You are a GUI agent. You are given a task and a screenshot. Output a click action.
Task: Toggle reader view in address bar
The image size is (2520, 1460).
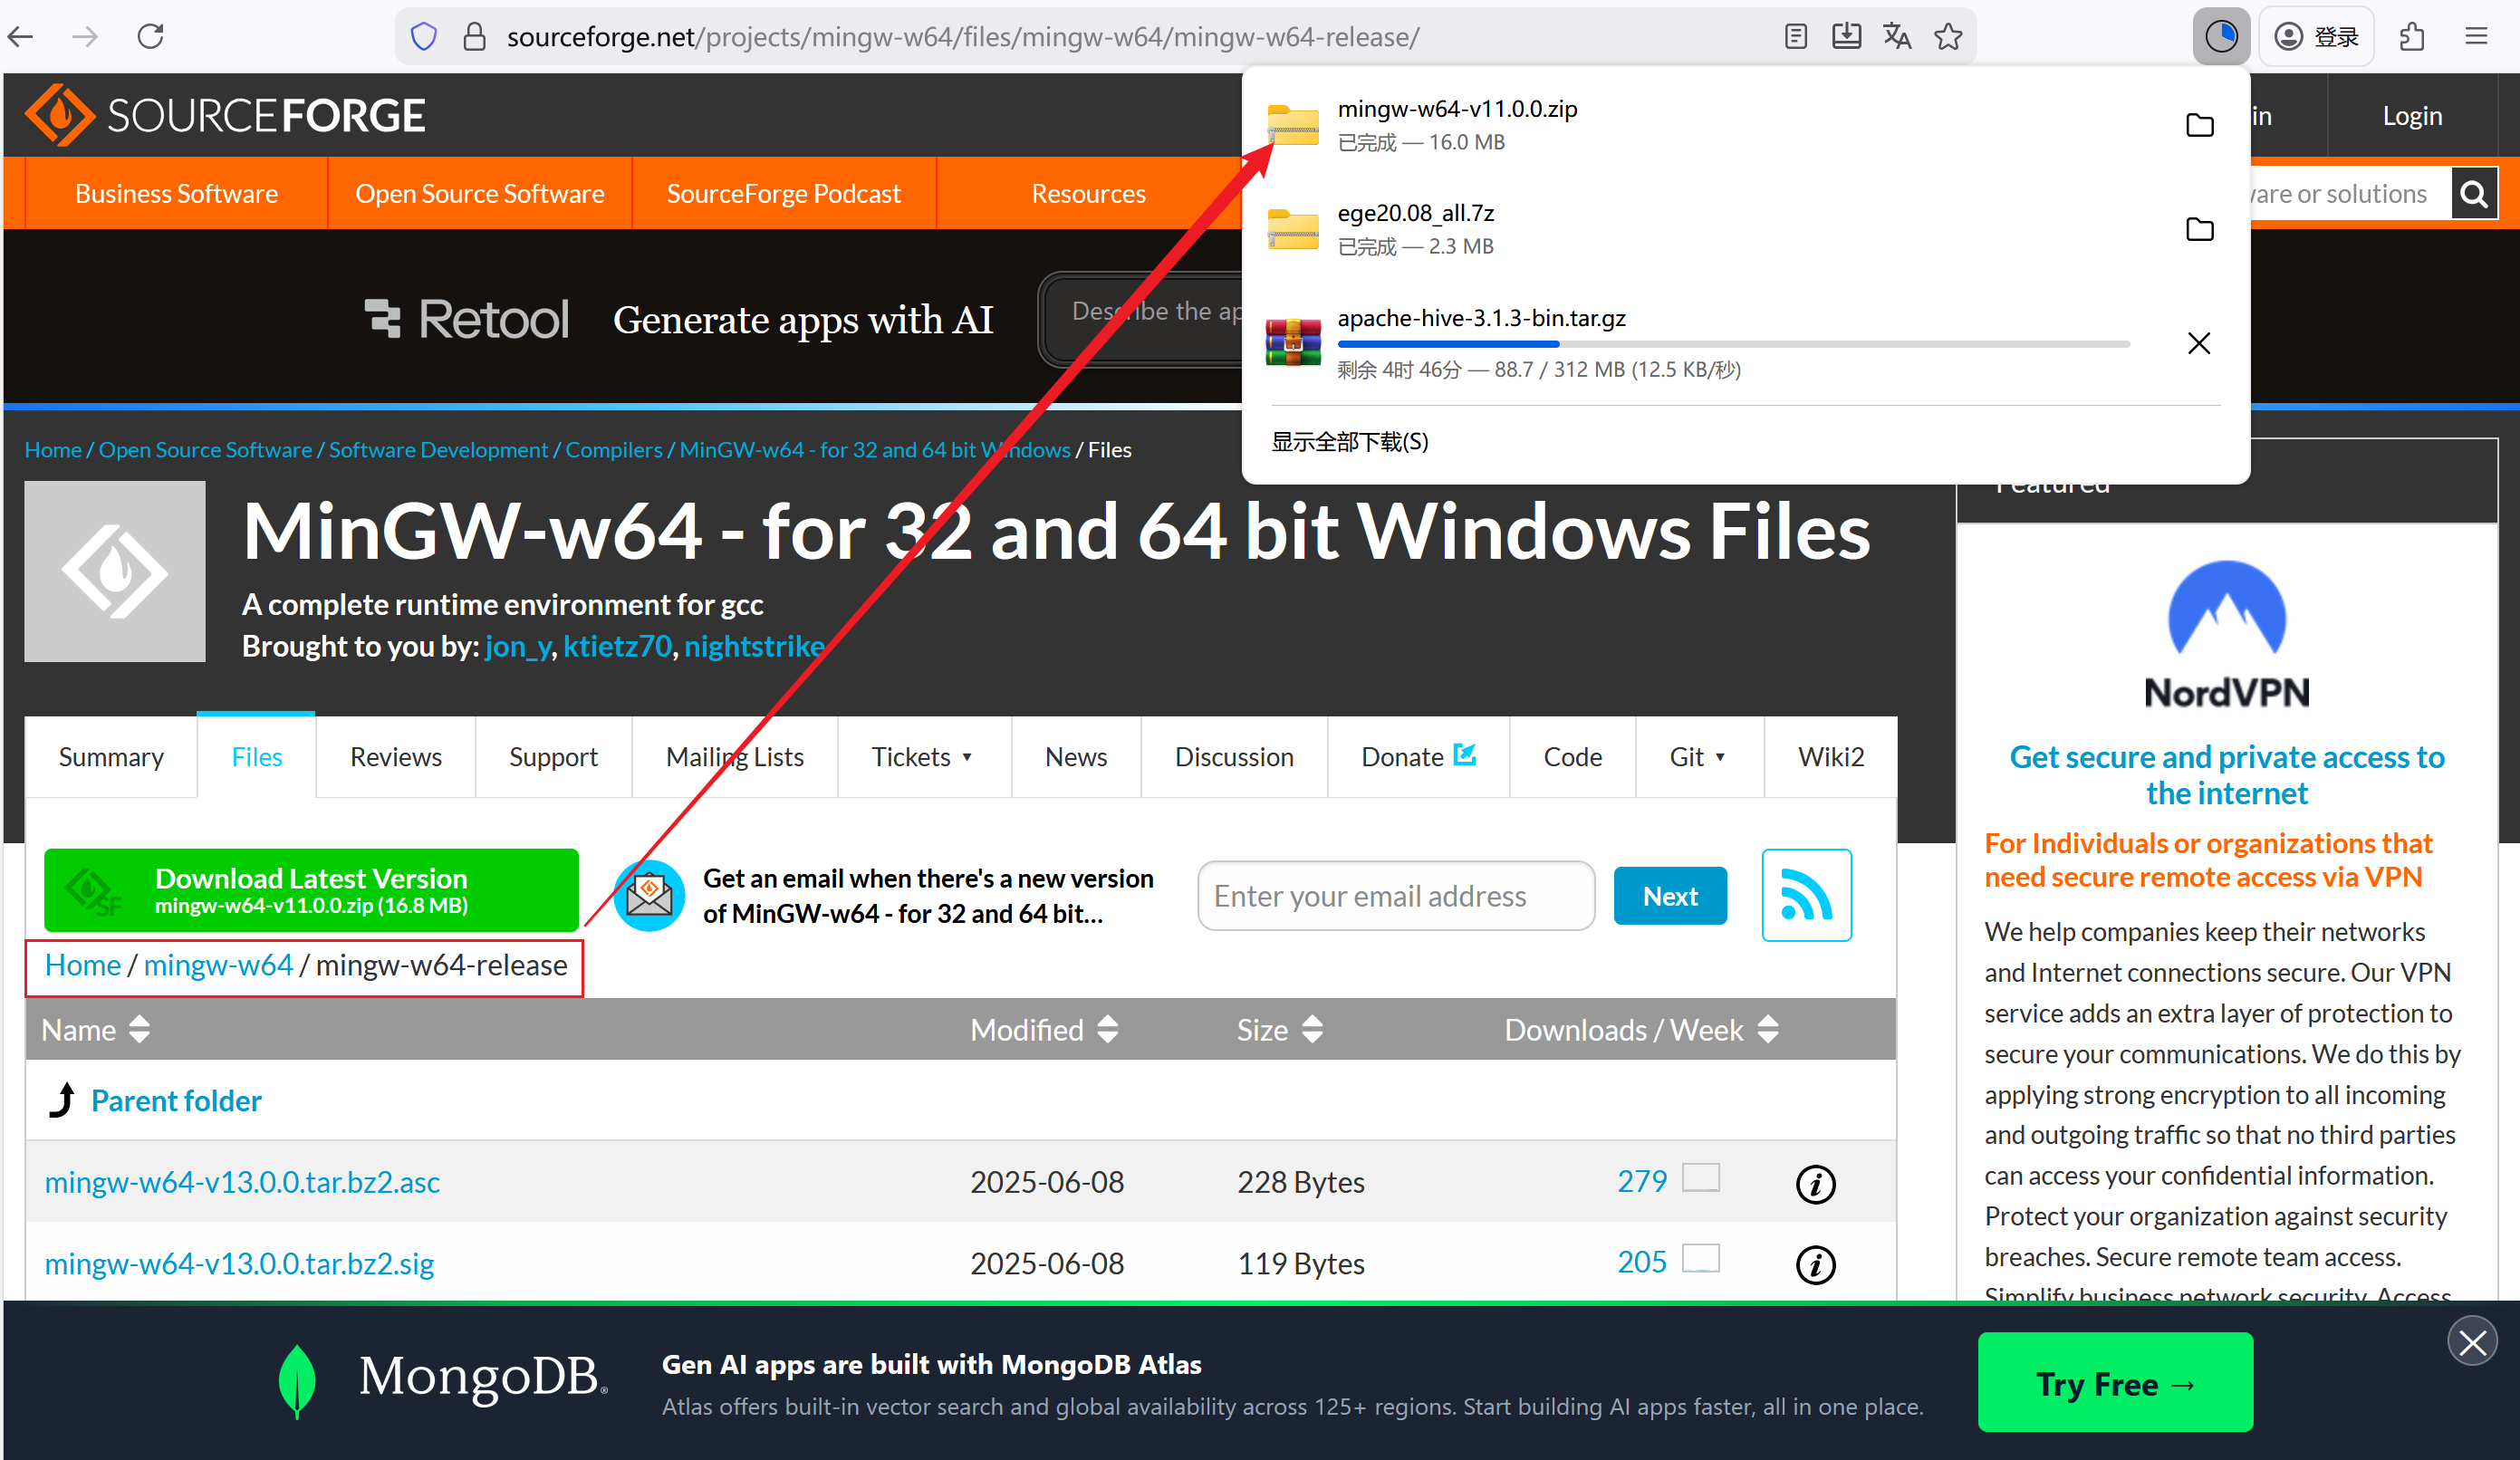1795,37
